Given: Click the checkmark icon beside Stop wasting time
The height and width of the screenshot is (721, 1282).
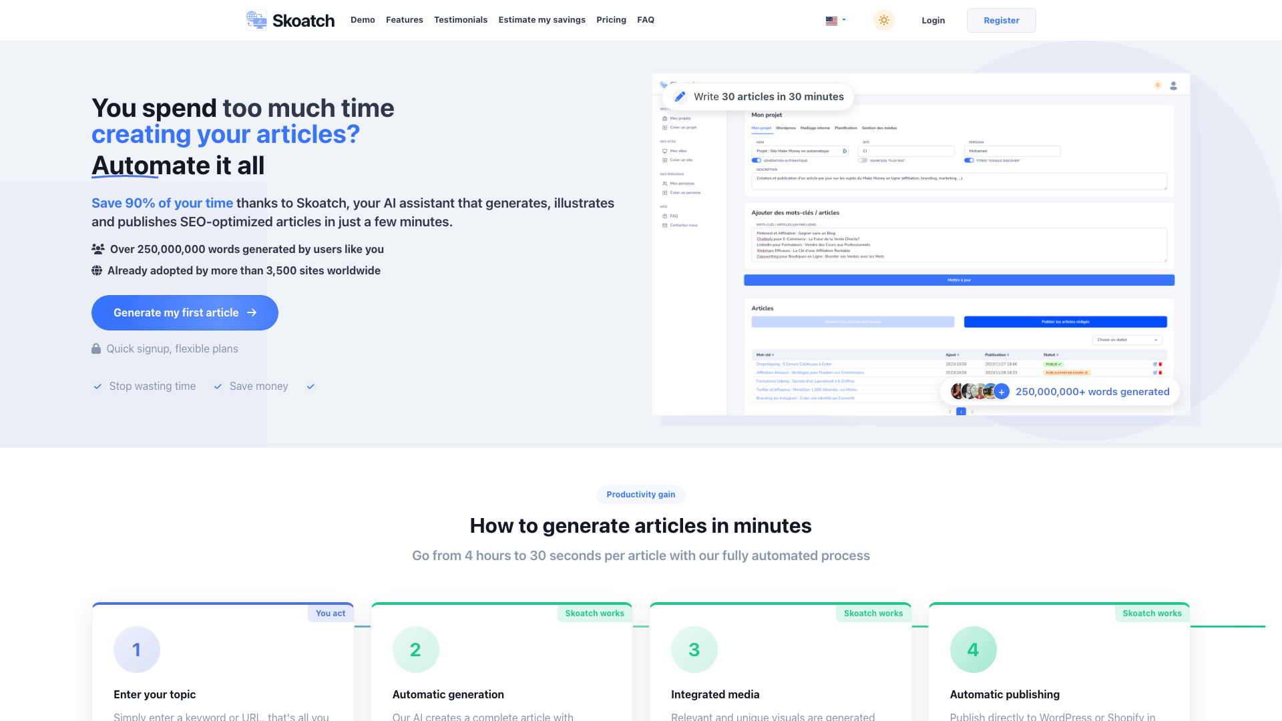Looking at the screenshot, I should click(x=97, y=387).
